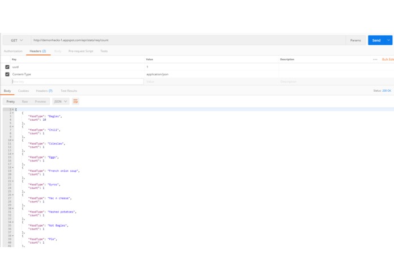Collapse the Gyros object at line 22

click(13, 181)
